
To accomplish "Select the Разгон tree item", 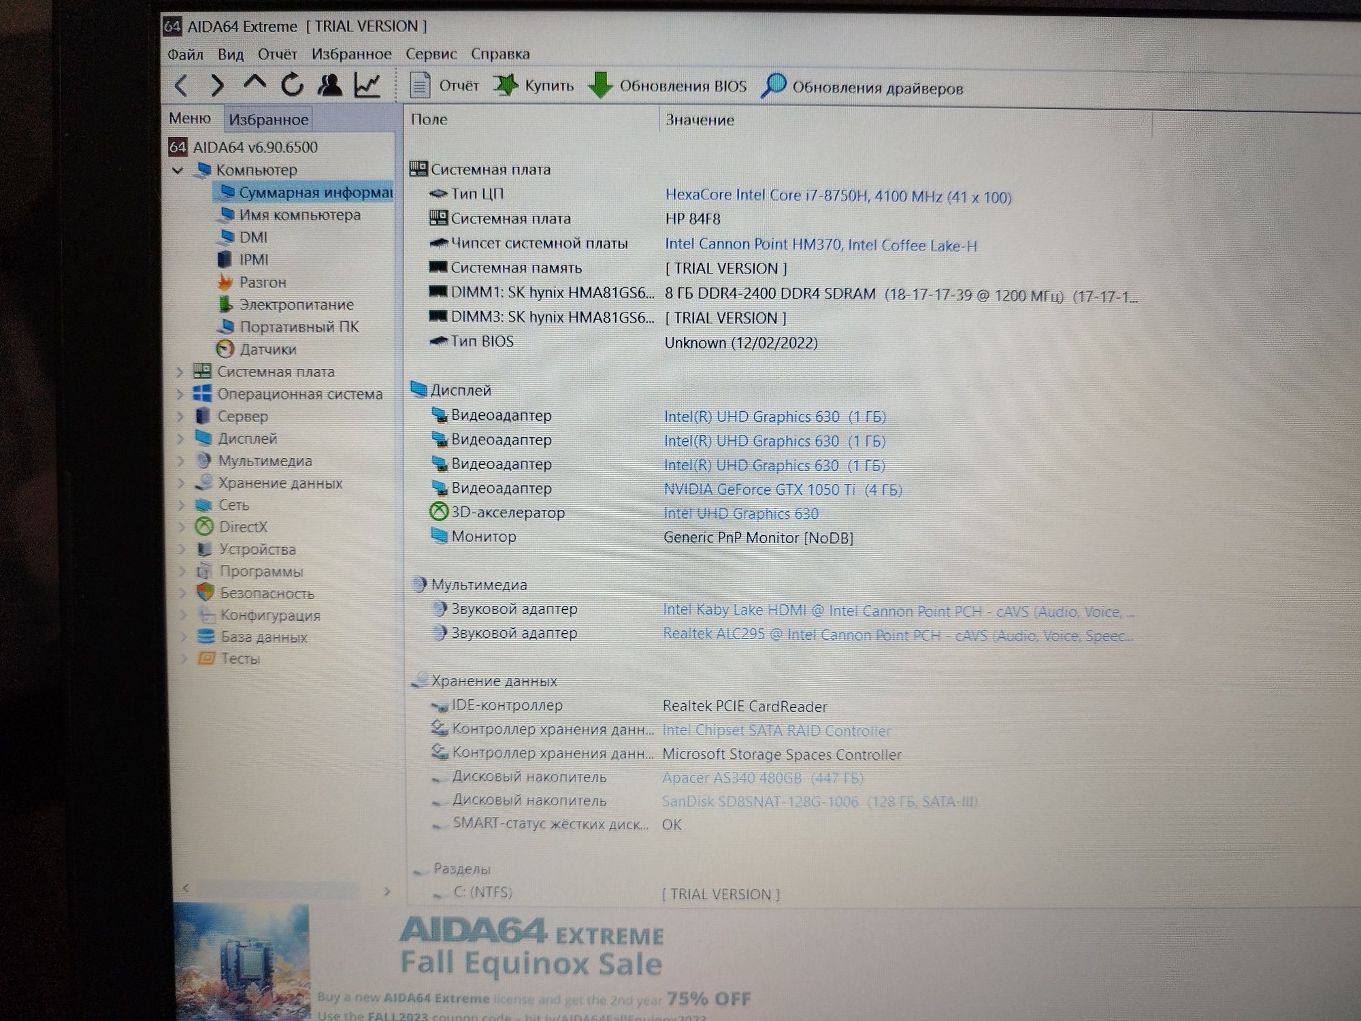I will [252, 282].
